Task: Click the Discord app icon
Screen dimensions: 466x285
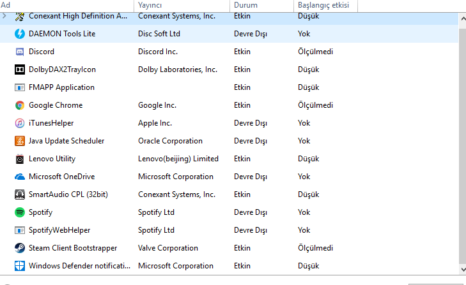Action: tap(19, 52)
